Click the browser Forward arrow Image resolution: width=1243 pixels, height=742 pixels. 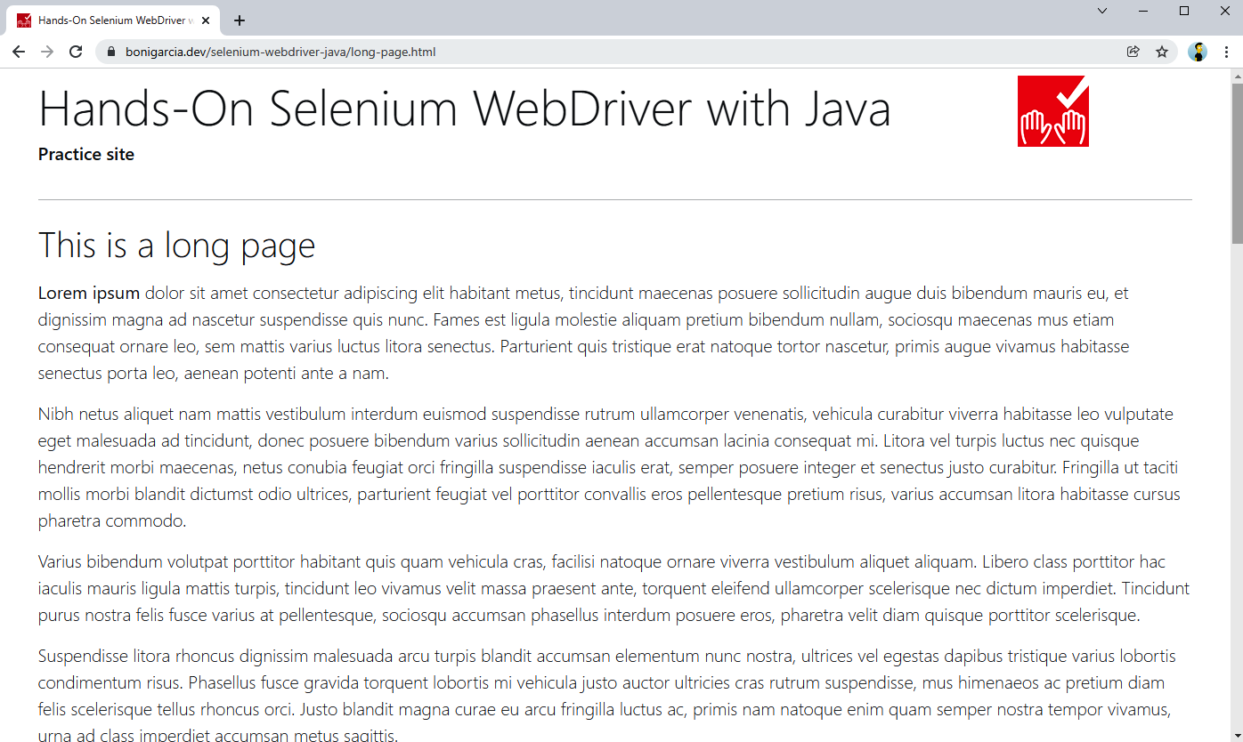[47, 52]
